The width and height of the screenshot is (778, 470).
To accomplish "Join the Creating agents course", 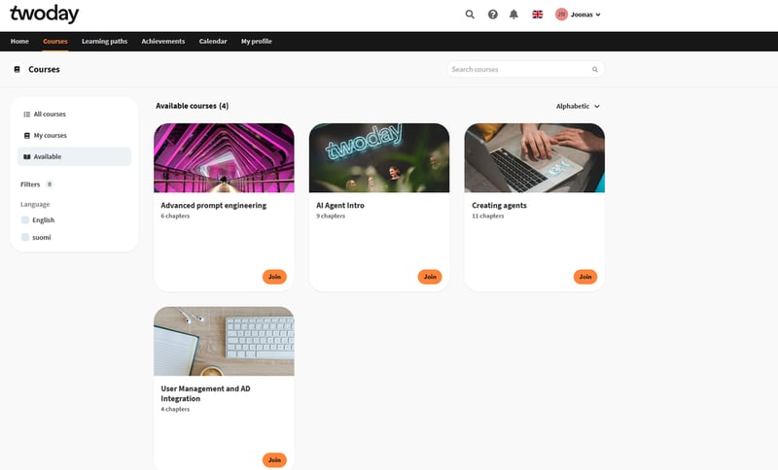I will coord(584,277).
